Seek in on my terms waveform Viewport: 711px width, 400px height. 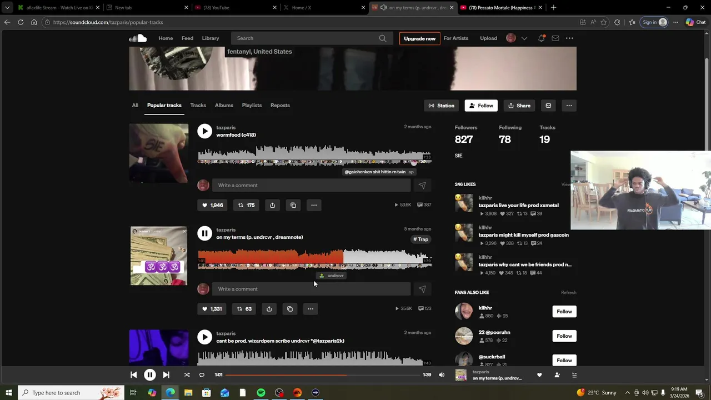click(314, 259)
